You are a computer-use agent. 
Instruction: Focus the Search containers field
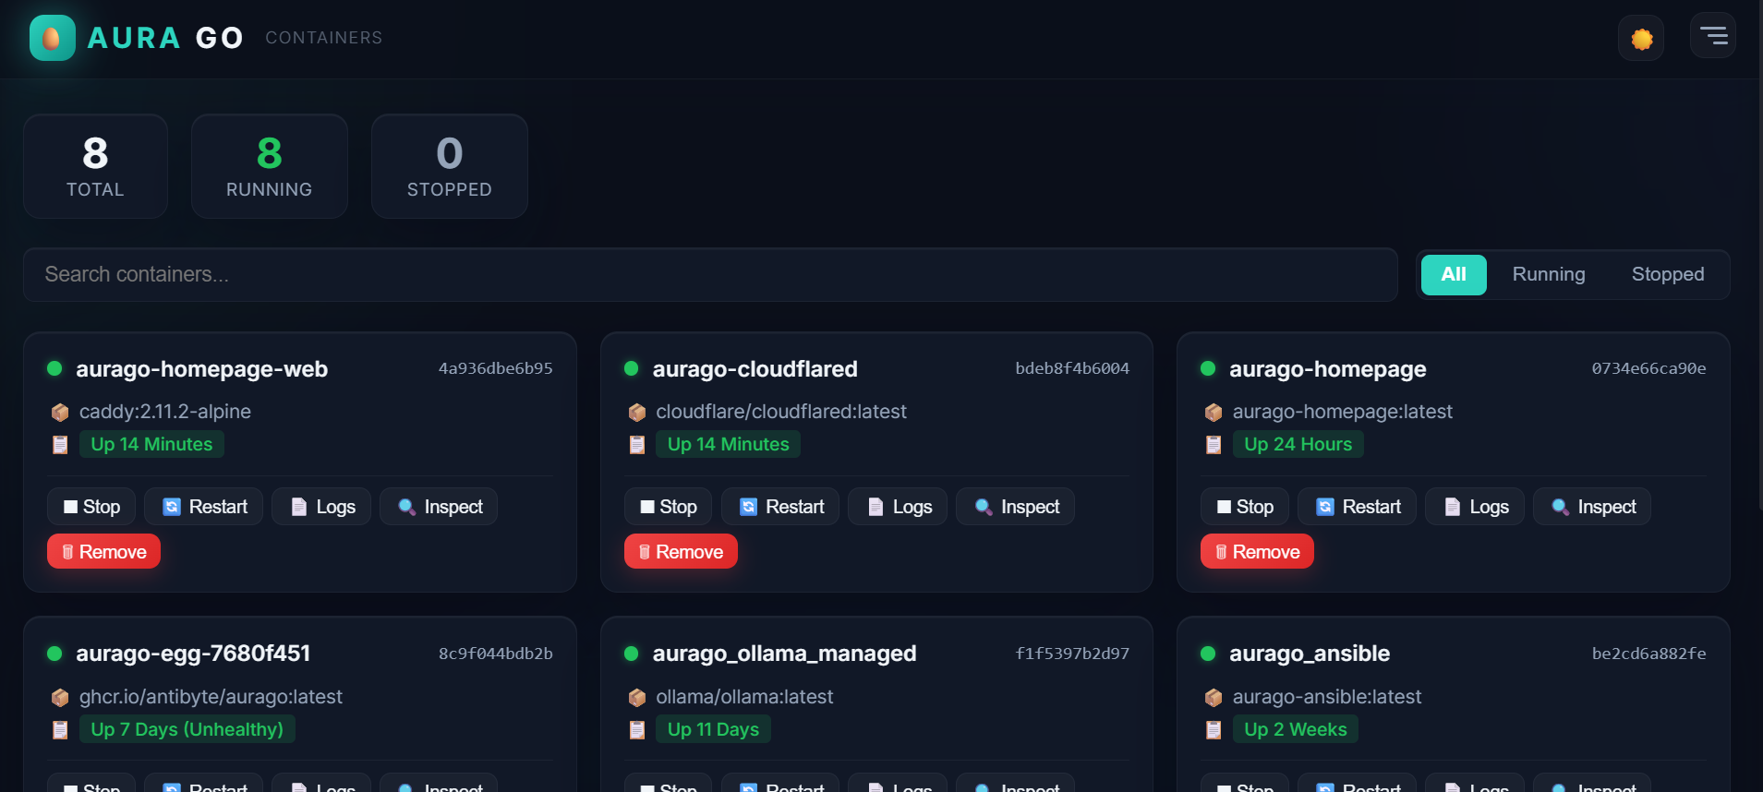coord(710,274)
